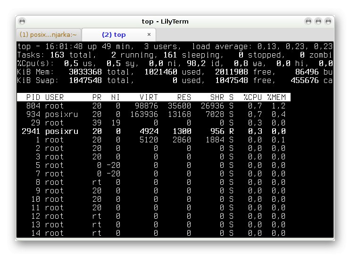Click the idle value "98,2 id"
Viewport: 350px width, 256px height.
(x=203, y=63)
